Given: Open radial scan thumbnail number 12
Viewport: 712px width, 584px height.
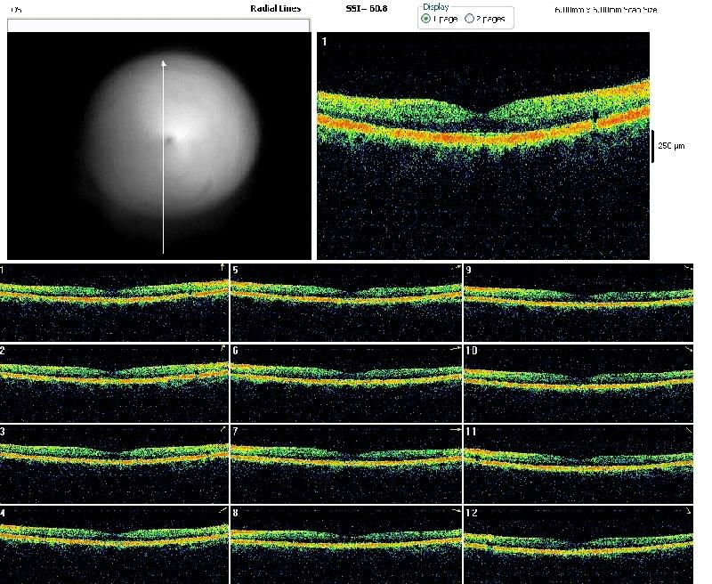Looking at the screenshot, I should click(578, 546).
